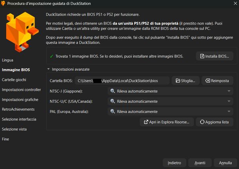
Task: Click the Installa BIOS file-plus icon
Action: coord(202,56)
